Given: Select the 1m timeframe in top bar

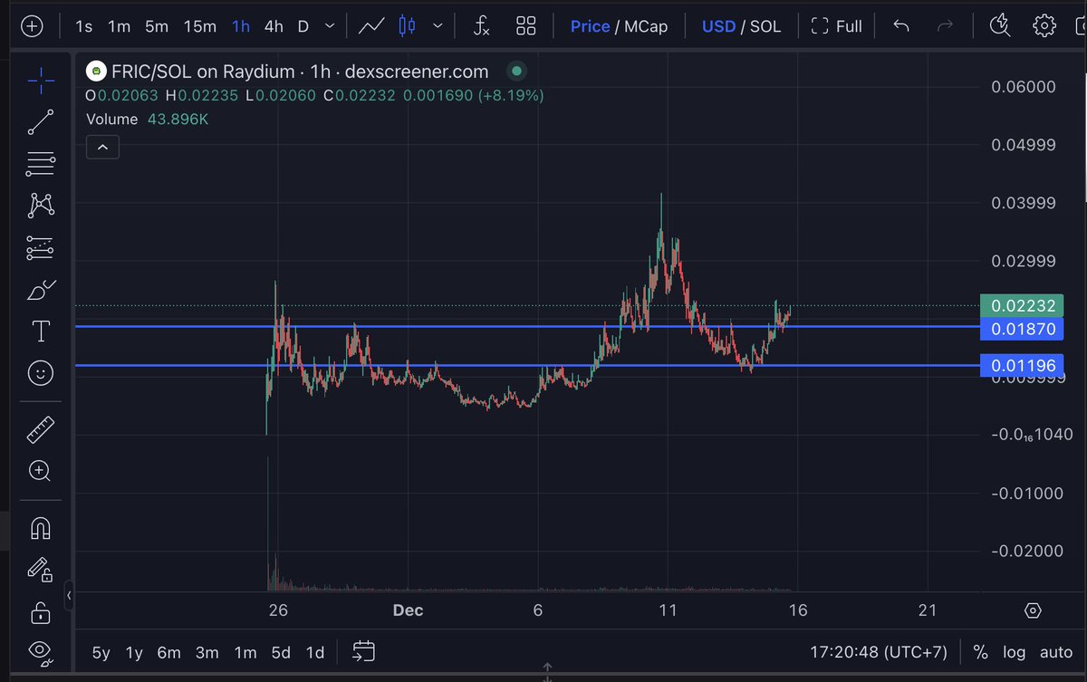Looking at the screenshot, I should [119, 26].
